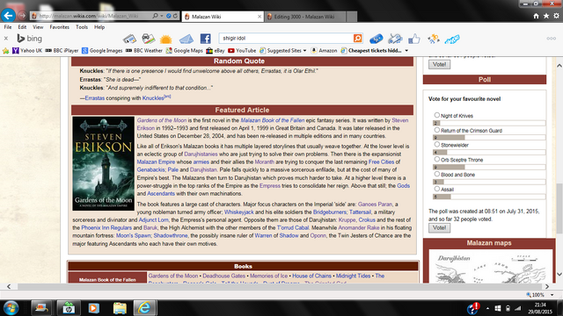The width and height of the screenshot is (563, 316).
Task: Open the Edit menu
Action: 22,27
